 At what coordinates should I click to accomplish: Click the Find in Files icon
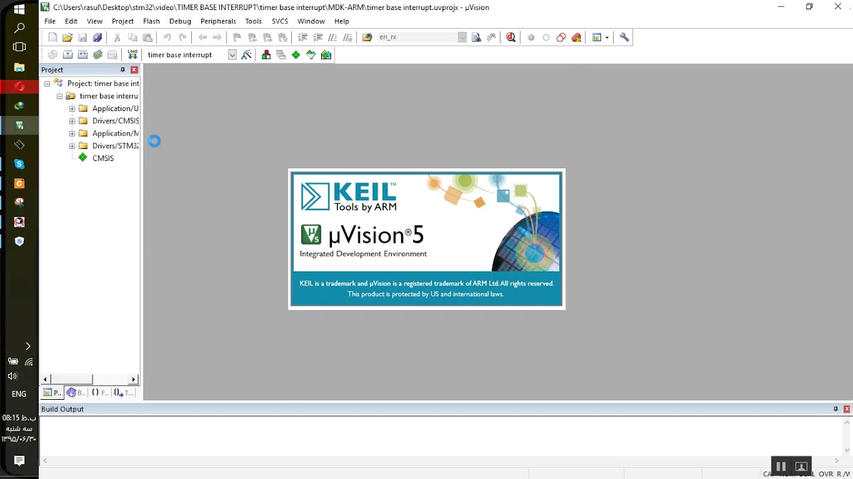tap(476, 38)
